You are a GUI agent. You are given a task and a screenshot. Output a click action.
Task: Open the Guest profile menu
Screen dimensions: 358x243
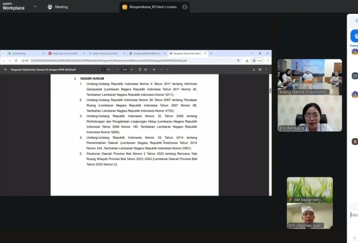[x=258, y=60]
